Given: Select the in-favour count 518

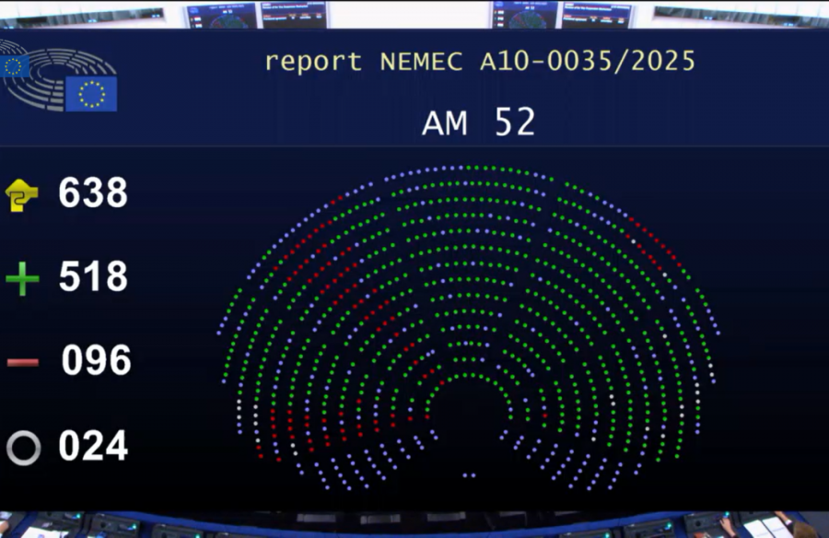Looking at the screenshot, I should (93, 277).
